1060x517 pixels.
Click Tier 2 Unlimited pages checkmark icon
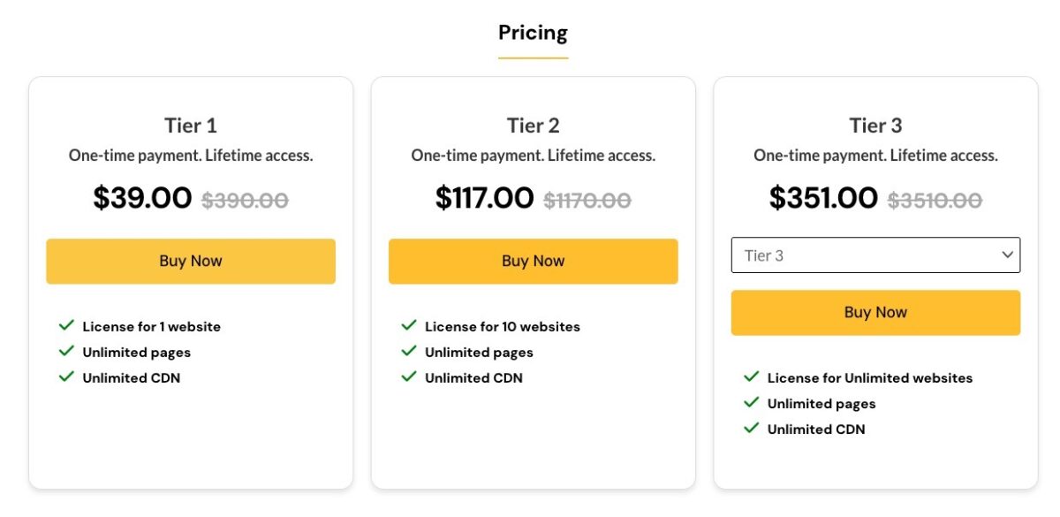409,352
